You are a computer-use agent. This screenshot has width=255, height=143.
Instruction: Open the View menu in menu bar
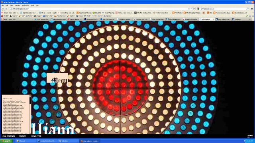coord(12,6)
